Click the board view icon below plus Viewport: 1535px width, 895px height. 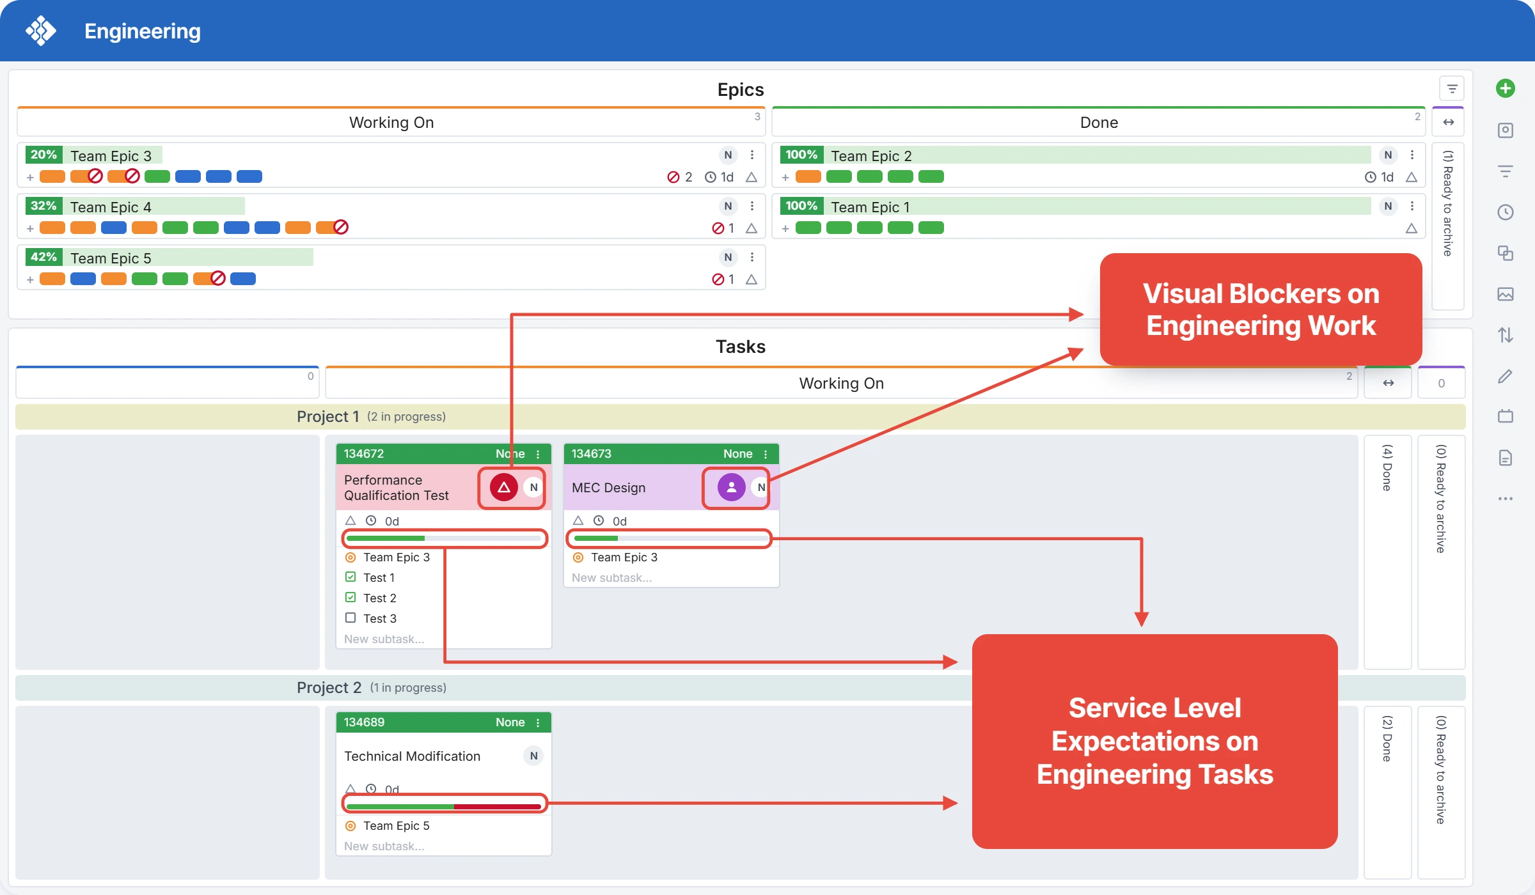[x=1506, y=130]
